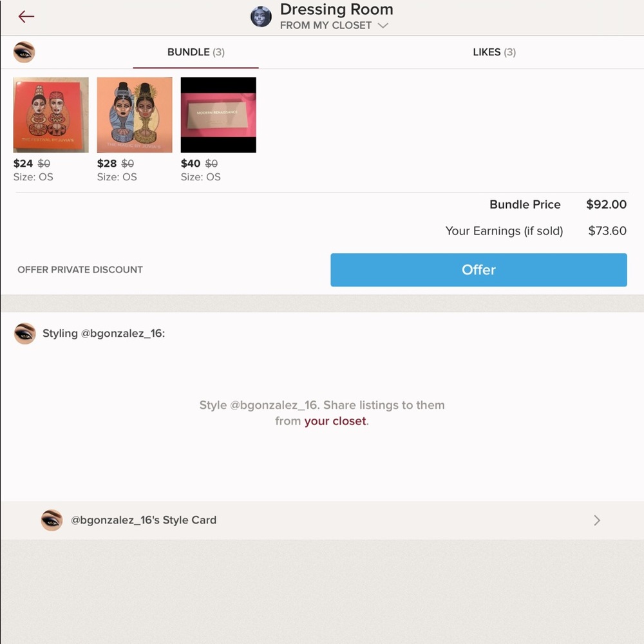Open the header profile avatar next to Dressing Room
The width and height of the screenshot is (644, 644).
261,17
